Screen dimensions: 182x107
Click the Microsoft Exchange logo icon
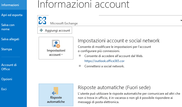(42, 21)
